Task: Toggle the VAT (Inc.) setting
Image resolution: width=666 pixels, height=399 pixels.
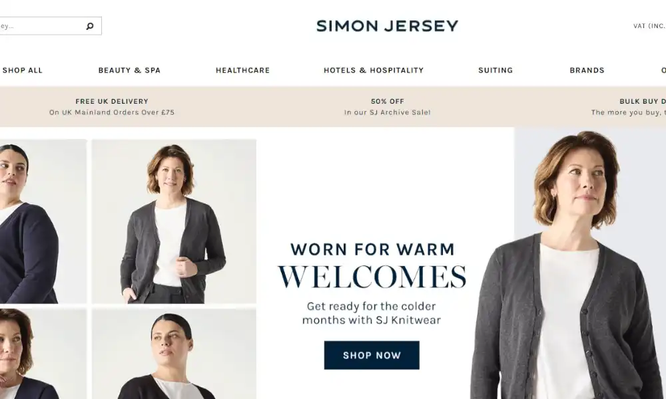Action: tap(649, 26)
